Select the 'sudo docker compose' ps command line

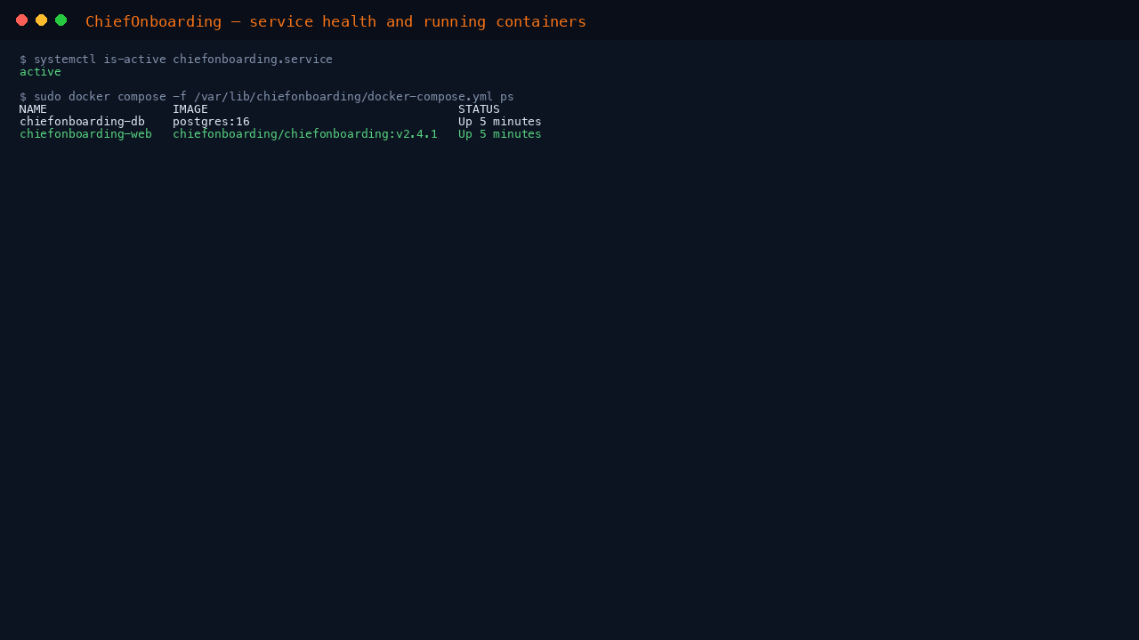267,97
